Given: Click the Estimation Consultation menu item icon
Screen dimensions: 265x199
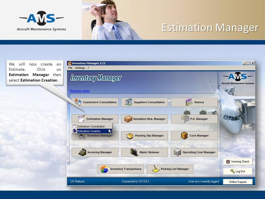Looking at the screenshot, I should click(x=74, y=126).
